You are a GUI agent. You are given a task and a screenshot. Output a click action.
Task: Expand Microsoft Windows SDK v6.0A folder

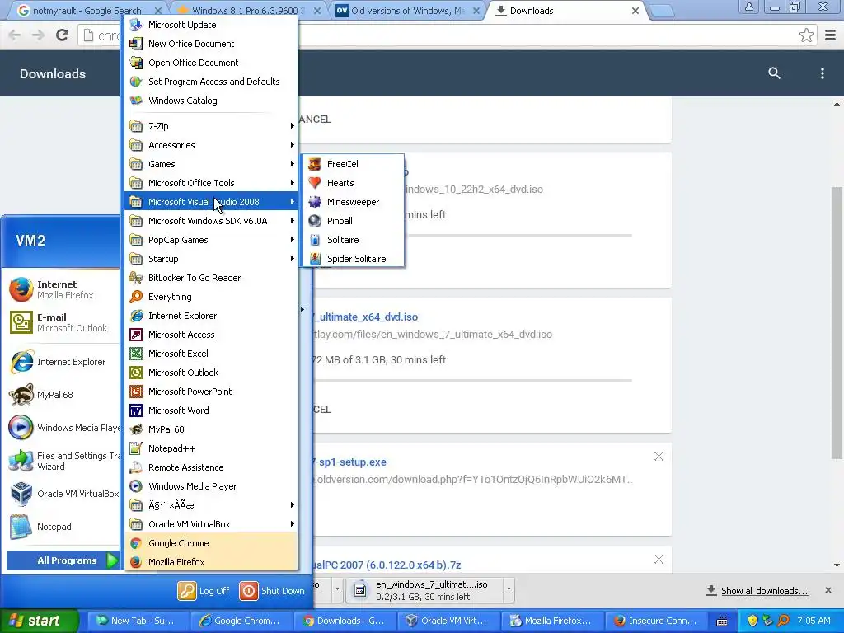coord(211,221)
